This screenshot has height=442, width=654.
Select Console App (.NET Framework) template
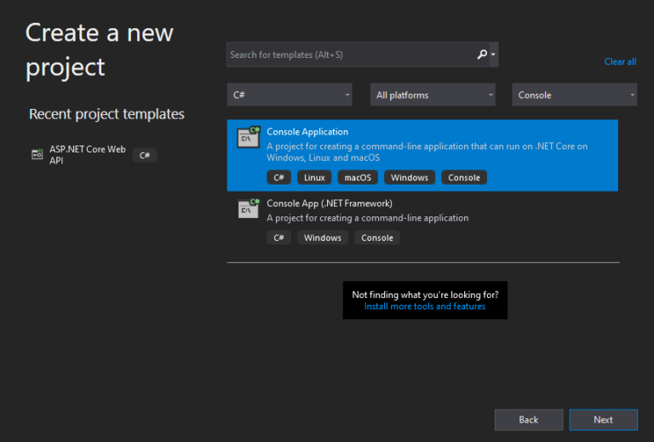pos(426,211)
